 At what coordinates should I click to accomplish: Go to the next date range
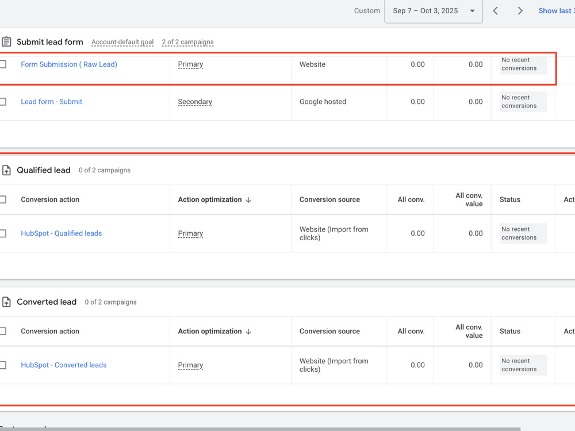coord(520,11)
